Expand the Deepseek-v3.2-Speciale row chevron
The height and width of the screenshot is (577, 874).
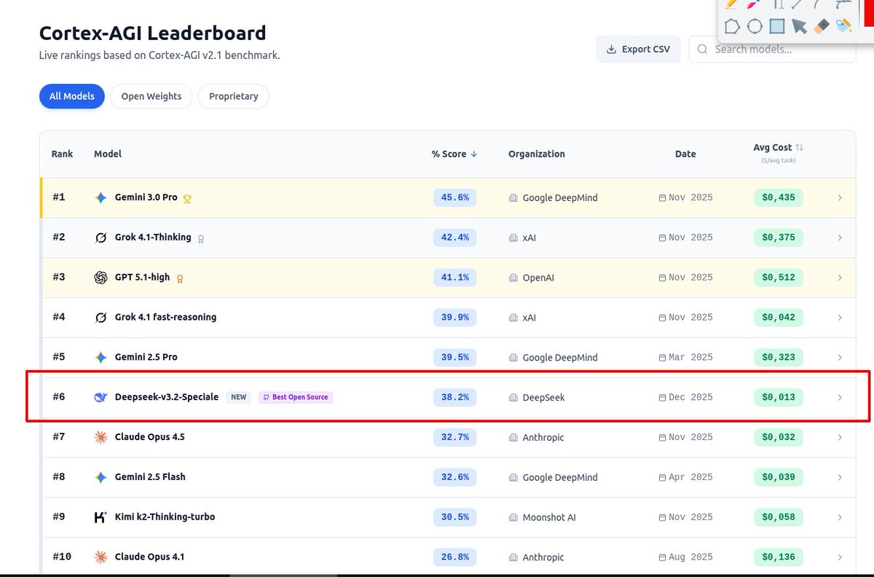tap(840, 398)
